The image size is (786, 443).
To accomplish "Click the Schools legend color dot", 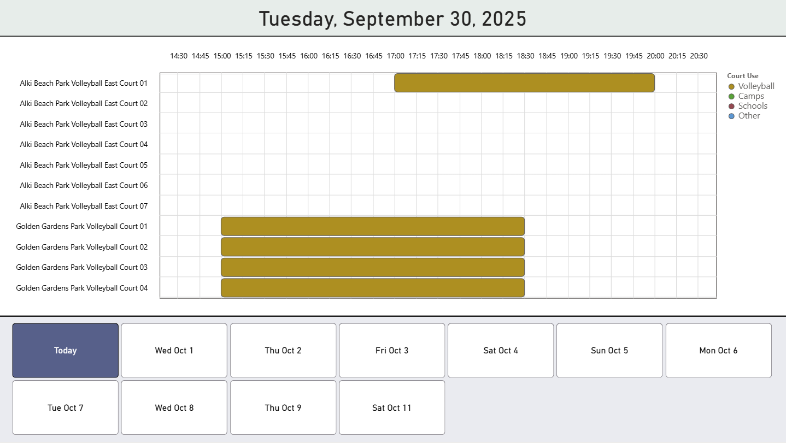I will pos(732,105).
